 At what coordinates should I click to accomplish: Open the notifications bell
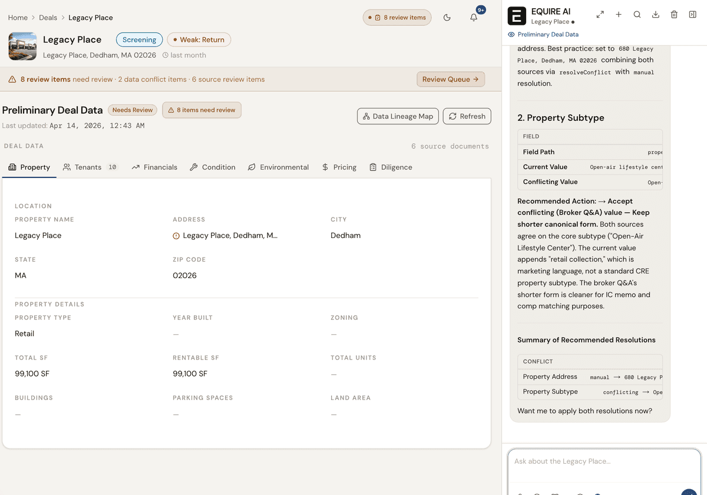tap(474, 18)
